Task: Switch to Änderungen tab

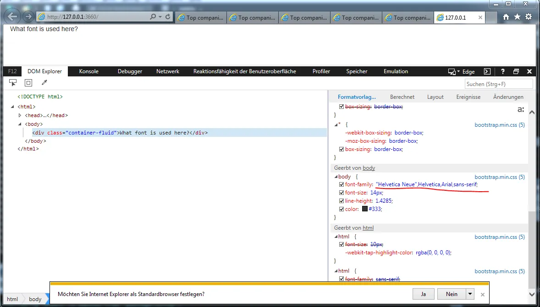Action: click(x=508, y=97)
